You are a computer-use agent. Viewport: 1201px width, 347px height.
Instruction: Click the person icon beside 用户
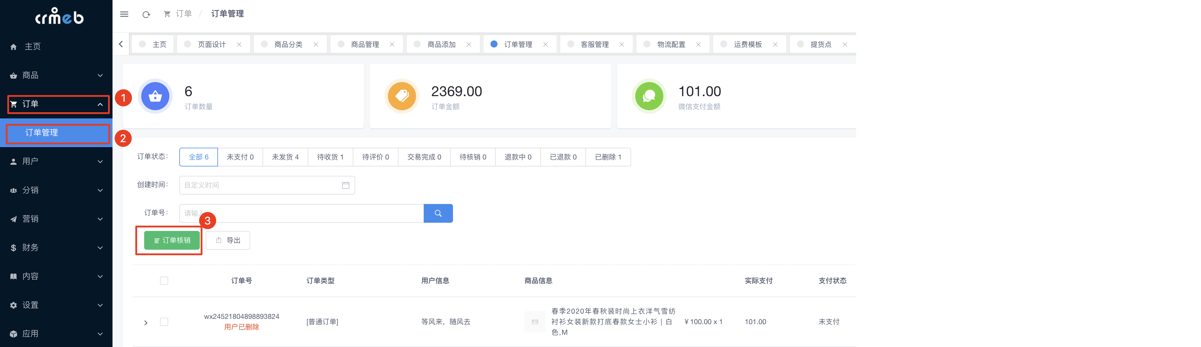pyautogui.click(x=13, y=161)
